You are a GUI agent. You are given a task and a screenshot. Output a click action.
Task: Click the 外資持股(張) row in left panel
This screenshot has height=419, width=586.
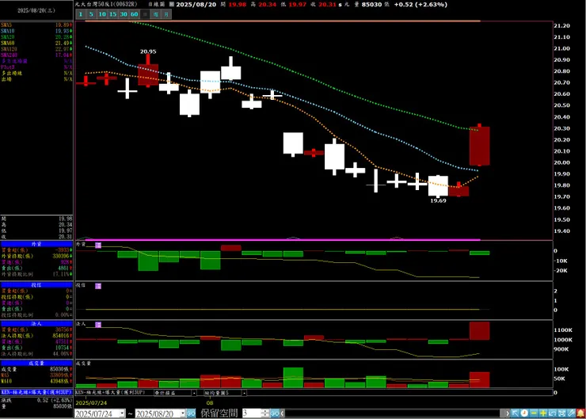click(x=36, y=256)
